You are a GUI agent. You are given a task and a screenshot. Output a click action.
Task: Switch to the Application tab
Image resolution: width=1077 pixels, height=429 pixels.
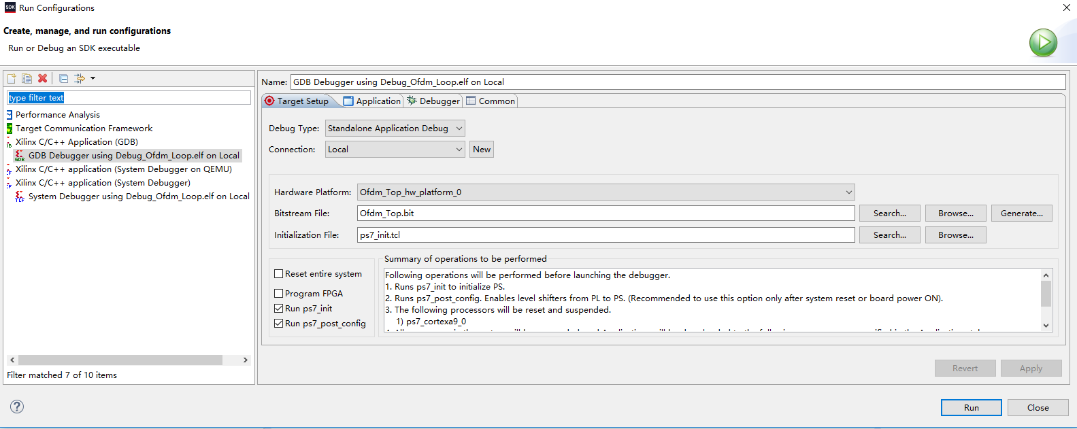pos(372,101)
